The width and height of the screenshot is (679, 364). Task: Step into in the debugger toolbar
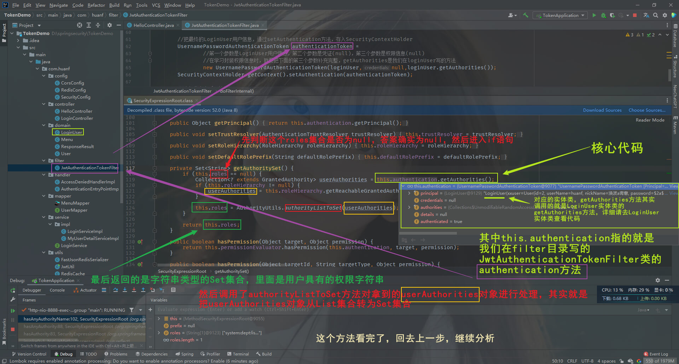click(x=125, y=290)
